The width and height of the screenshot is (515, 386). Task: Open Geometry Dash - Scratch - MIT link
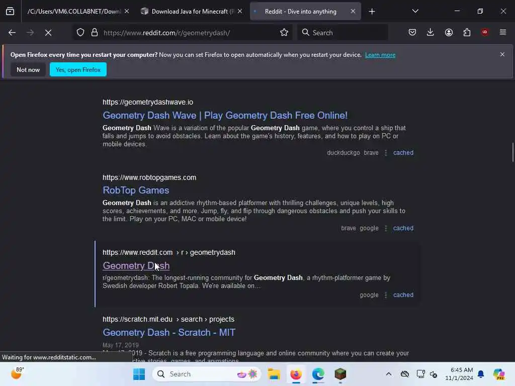(x=169, y=332)
